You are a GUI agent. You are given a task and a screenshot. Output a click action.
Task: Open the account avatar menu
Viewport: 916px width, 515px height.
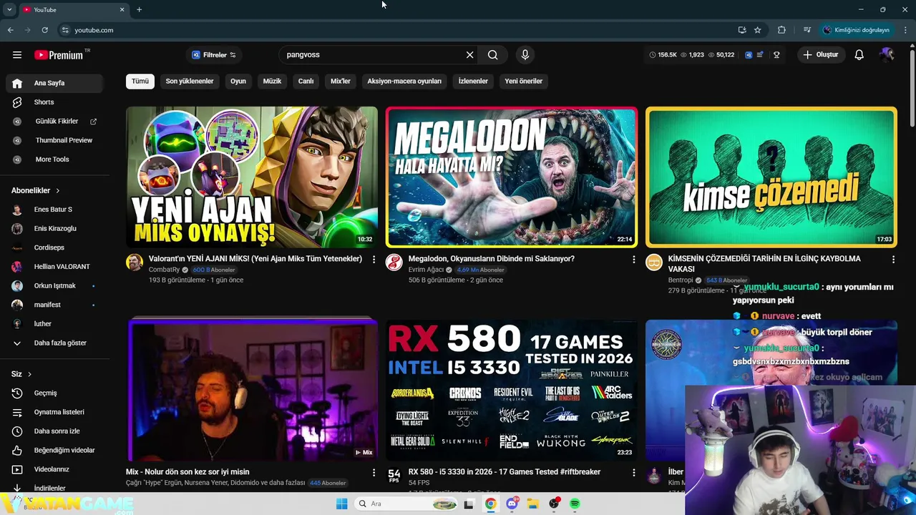pos(887,55)
